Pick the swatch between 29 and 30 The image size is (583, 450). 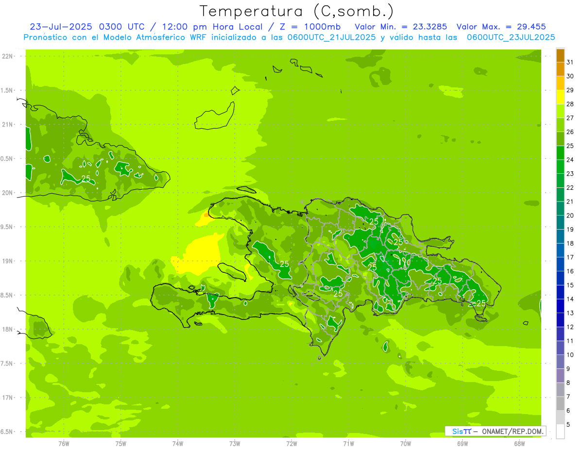pyautogui.click(x=560, y=83)
